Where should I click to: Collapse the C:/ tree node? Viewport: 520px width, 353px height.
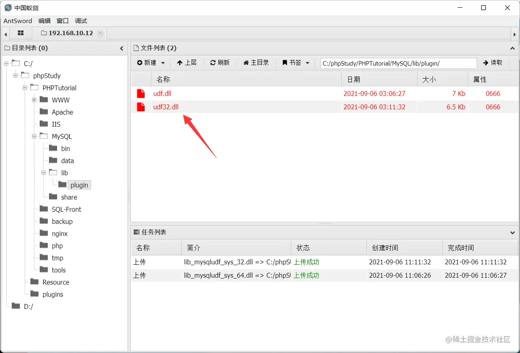6,64
